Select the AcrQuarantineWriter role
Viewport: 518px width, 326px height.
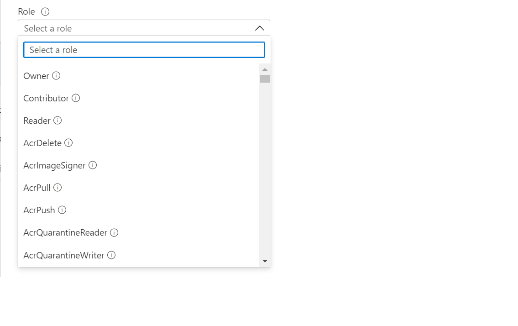64,255
